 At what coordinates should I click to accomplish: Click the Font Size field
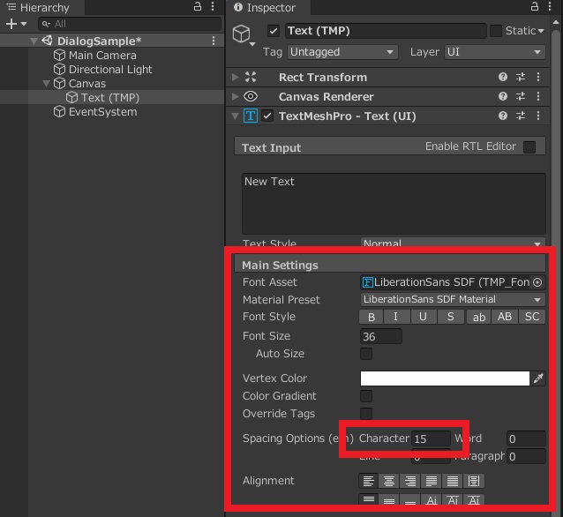[381, 336]
